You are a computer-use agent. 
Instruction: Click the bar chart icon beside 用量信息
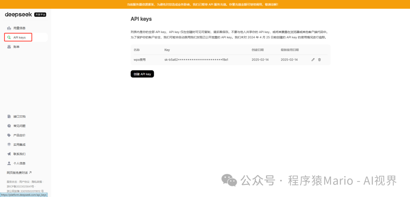(9, 28)
